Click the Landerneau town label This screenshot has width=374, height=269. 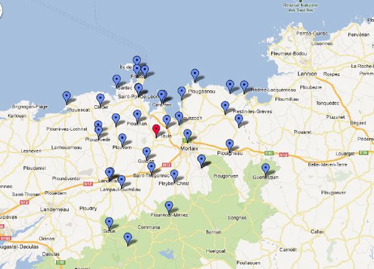tap(54, 209)
